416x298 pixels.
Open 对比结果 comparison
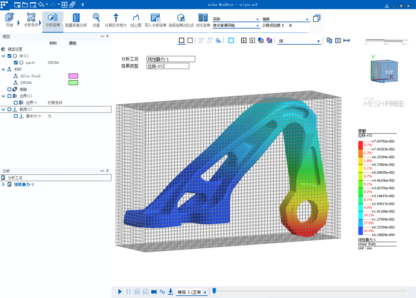[203, 20]
